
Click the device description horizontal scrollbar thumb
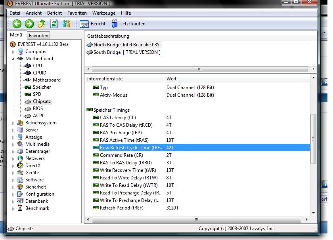tap(200, 69)
